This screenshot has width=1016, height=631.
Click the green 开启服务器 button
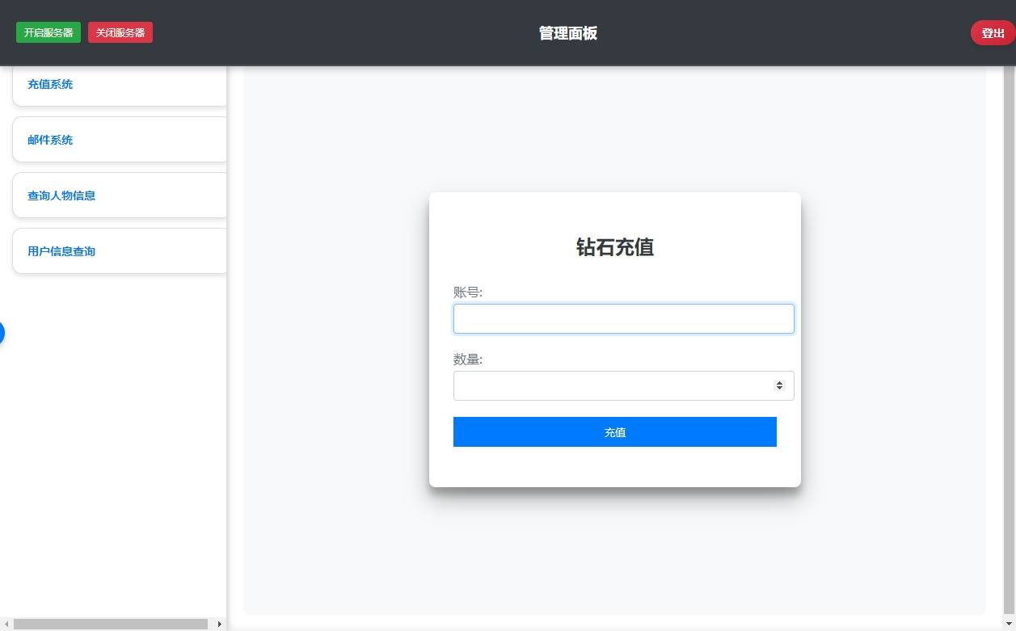point(48,32)
